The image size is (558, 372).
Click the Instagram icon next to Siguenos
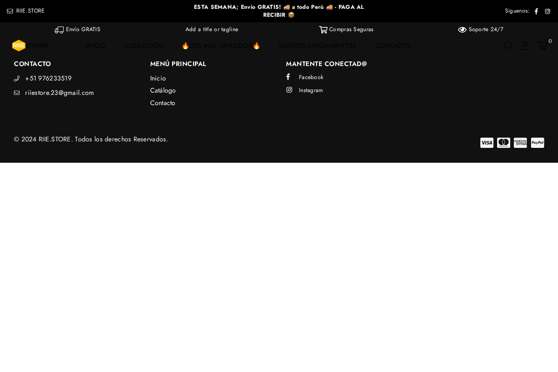coord(548,11)
